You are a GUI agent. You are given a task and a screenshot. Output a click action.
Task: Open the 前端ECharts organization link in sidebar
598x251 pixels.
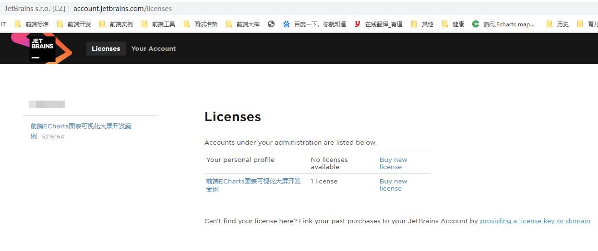tap(81, 131)
